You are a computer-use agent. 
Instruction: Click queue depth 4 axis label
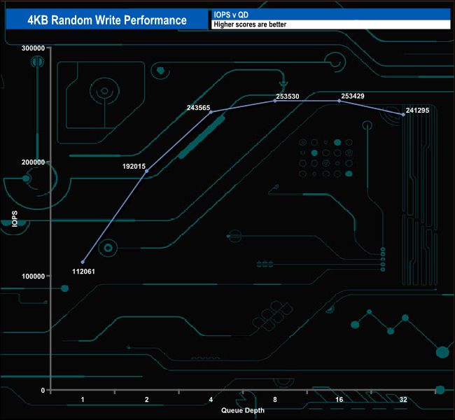click(x=211, y=400)
